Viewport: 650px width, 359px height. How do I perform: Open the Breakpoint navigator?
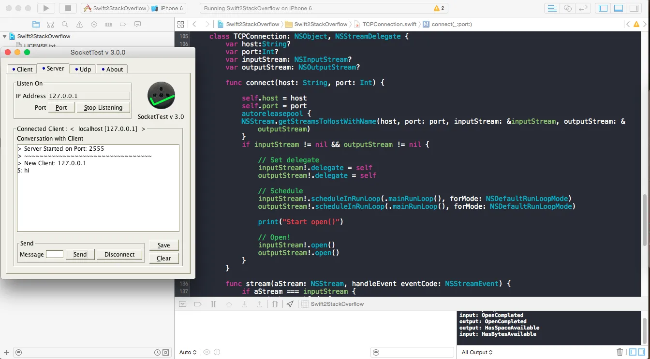(123, 24)
